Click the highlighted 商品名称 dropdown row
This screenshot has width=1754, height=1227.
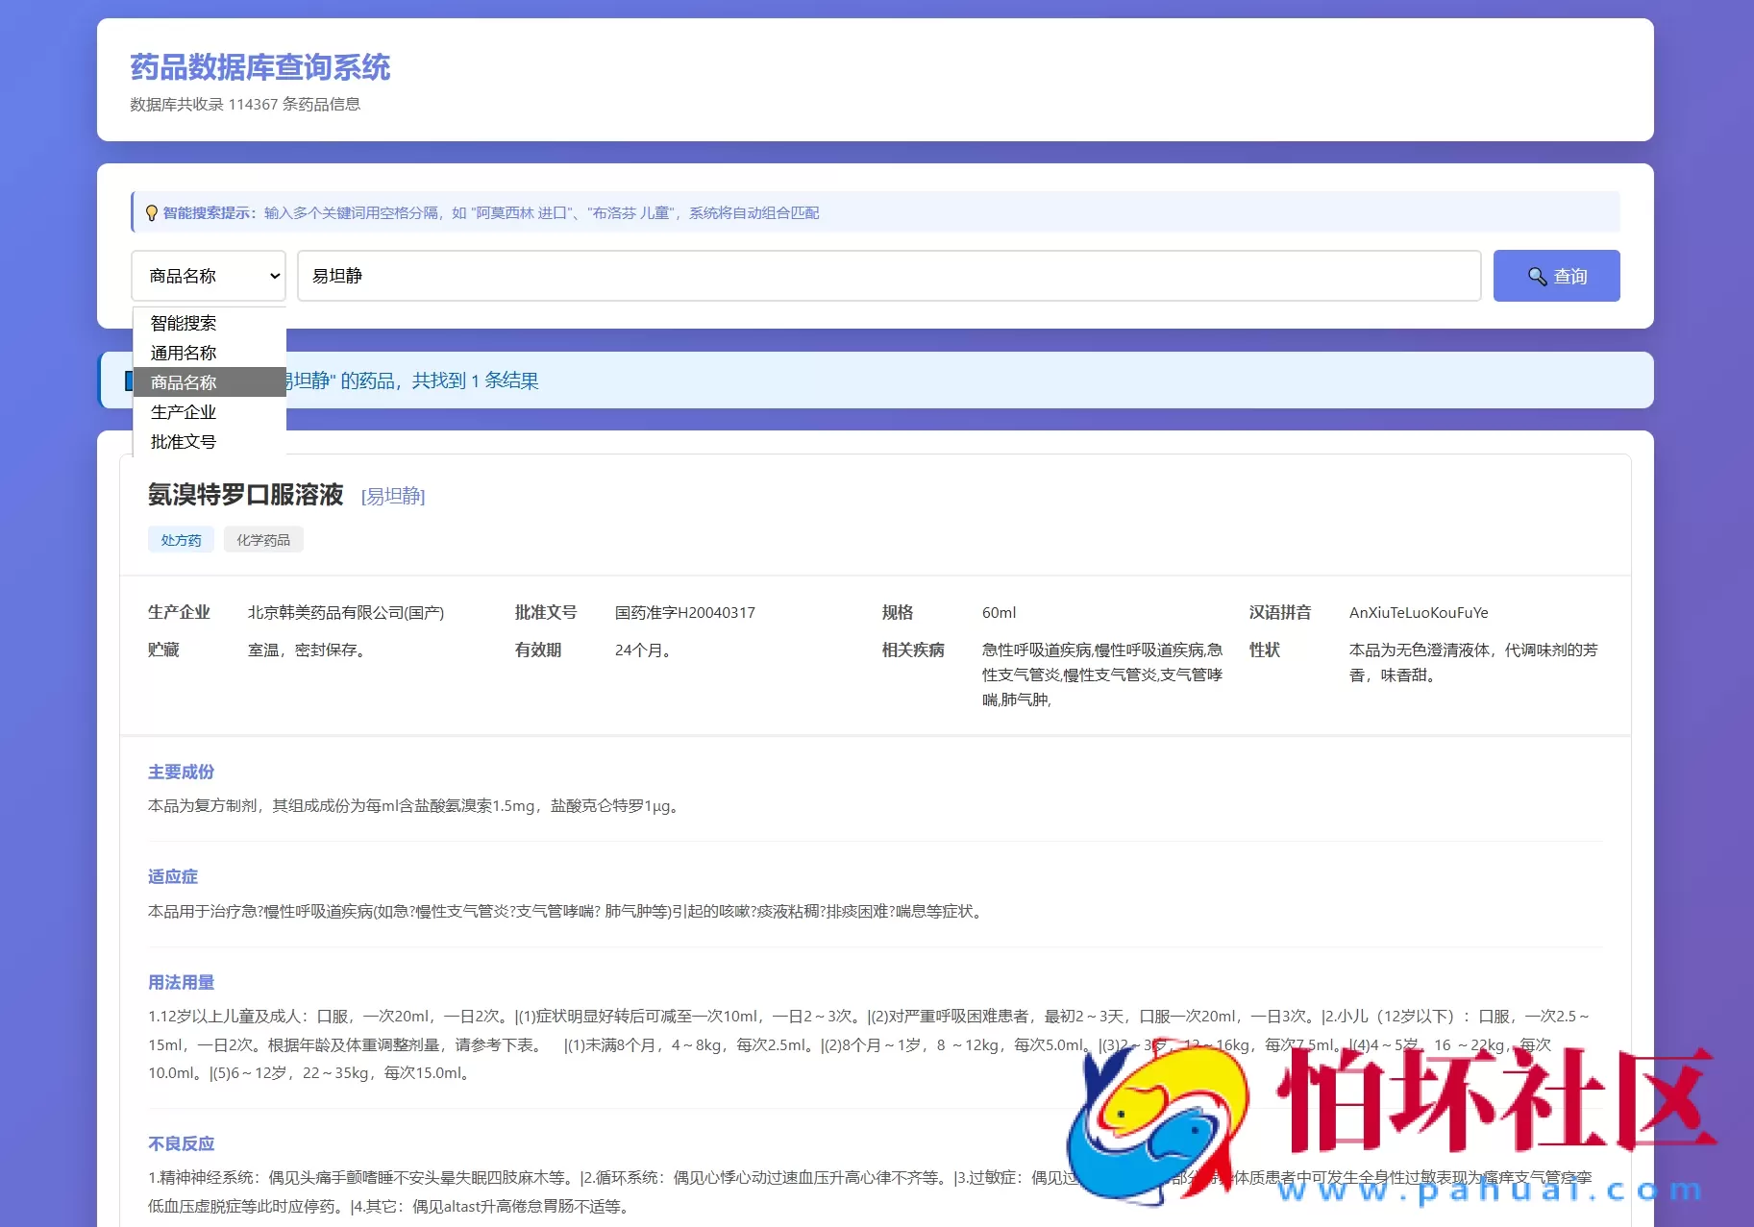click(183, 381)
